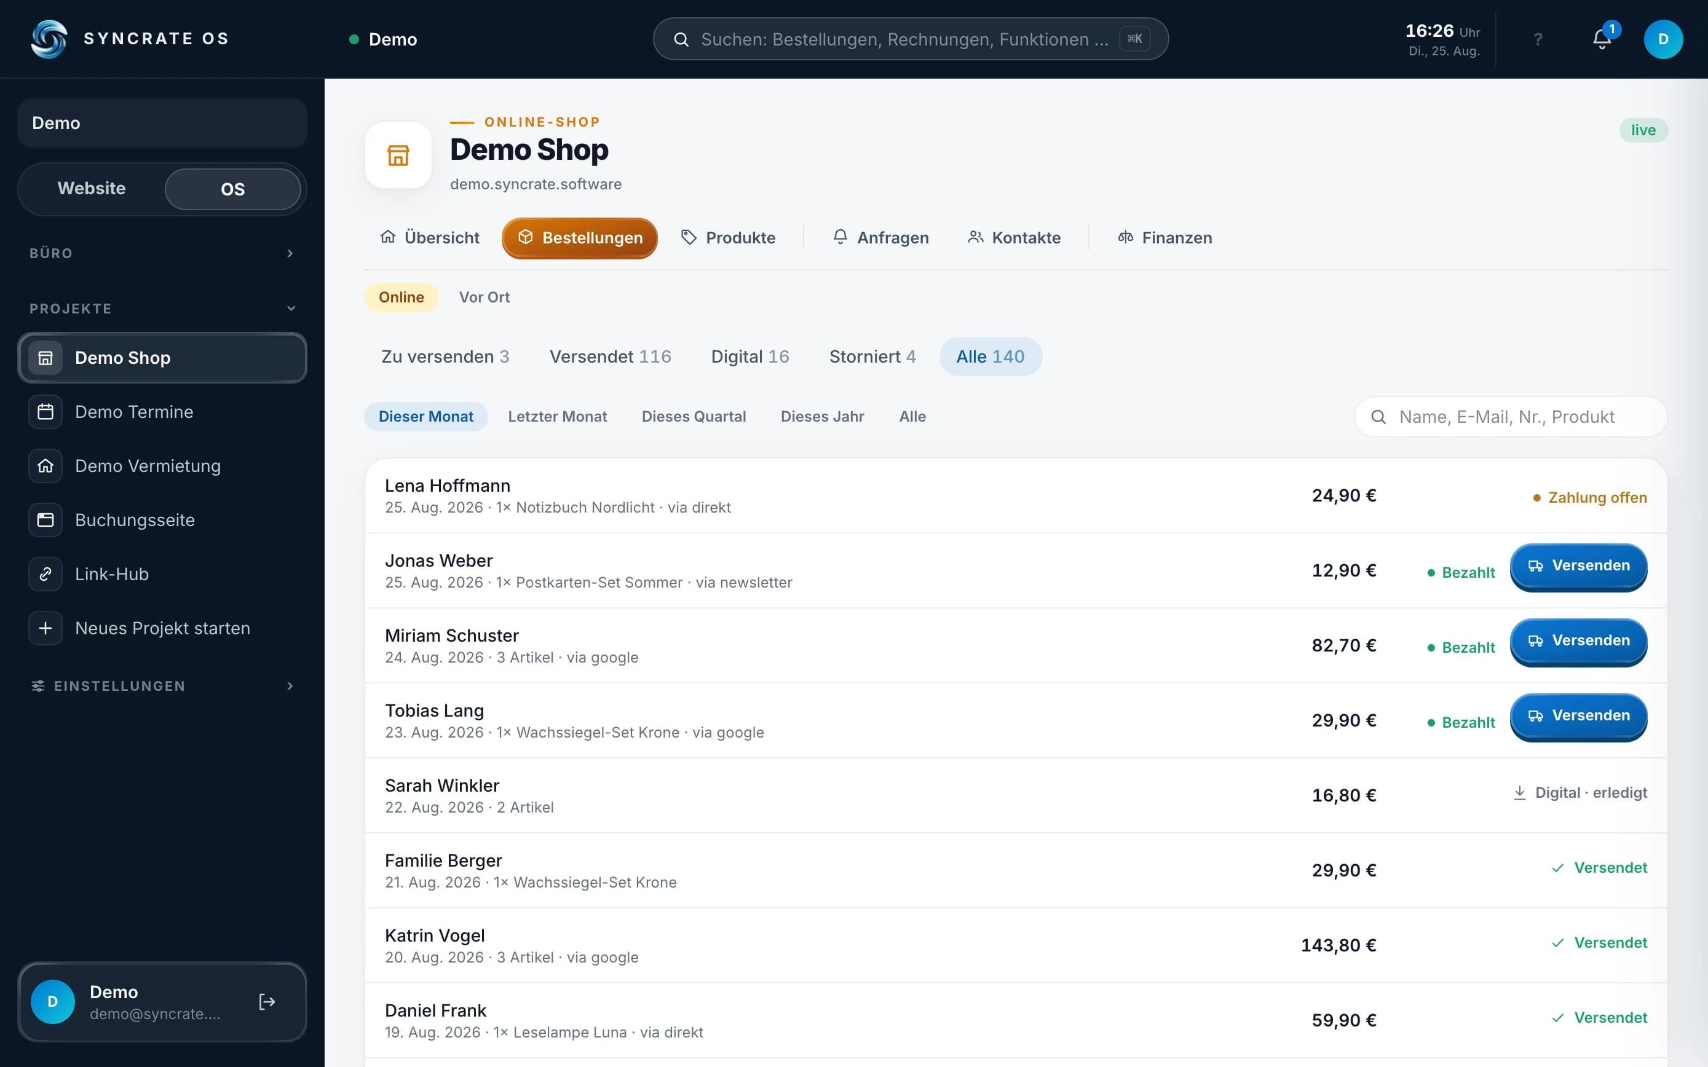The width and height of the screenshot is (1708, 1067).
Task: Open Lena Hoffmann's order row
Action: tap(1016, 496)
